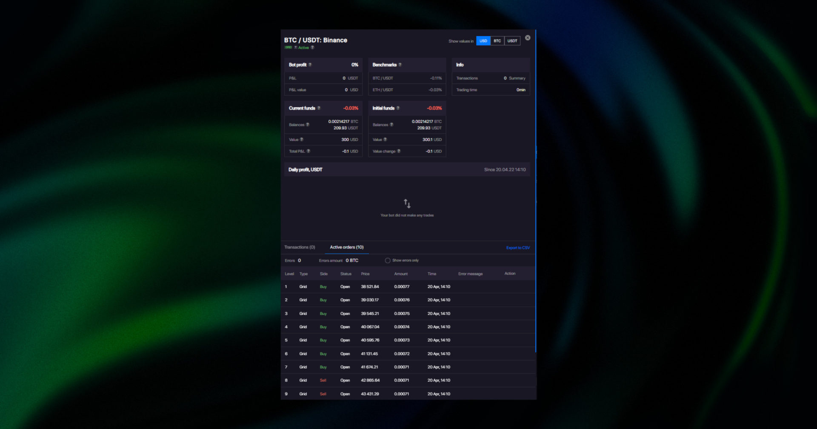Click the Export to CSV link
Image resolution: width=817 pixels, height=429 pixels.
coord(518,248)
